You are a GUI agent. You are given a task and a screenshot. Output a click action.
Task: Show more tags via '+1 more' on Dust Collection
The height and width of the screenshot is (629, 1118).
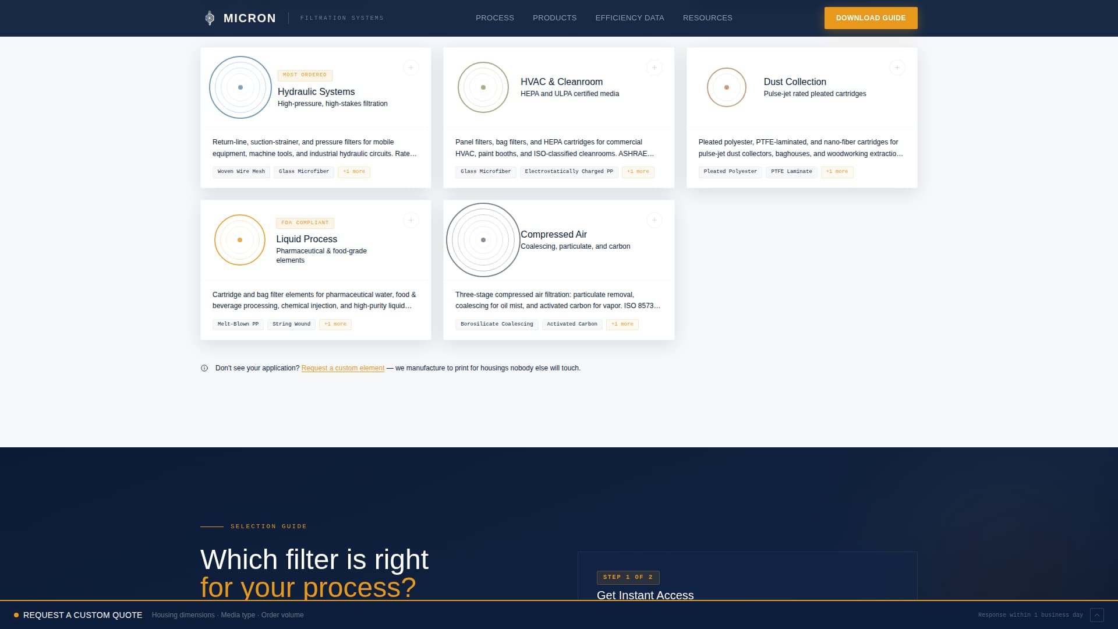pyautogui.click(x=837, y=171)
